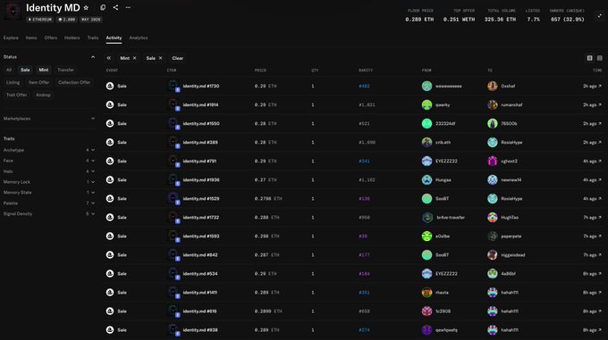Open buyer profile 0xshaf
The width and height of the screenshot is (608, 340).
pos(508,87)
